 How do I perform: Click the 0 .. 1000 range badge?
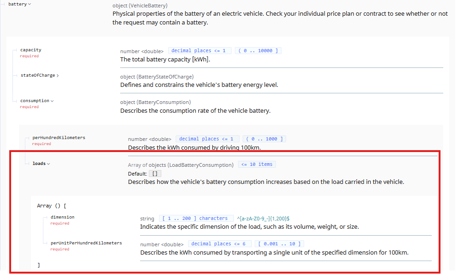click(x=264, y=139)
